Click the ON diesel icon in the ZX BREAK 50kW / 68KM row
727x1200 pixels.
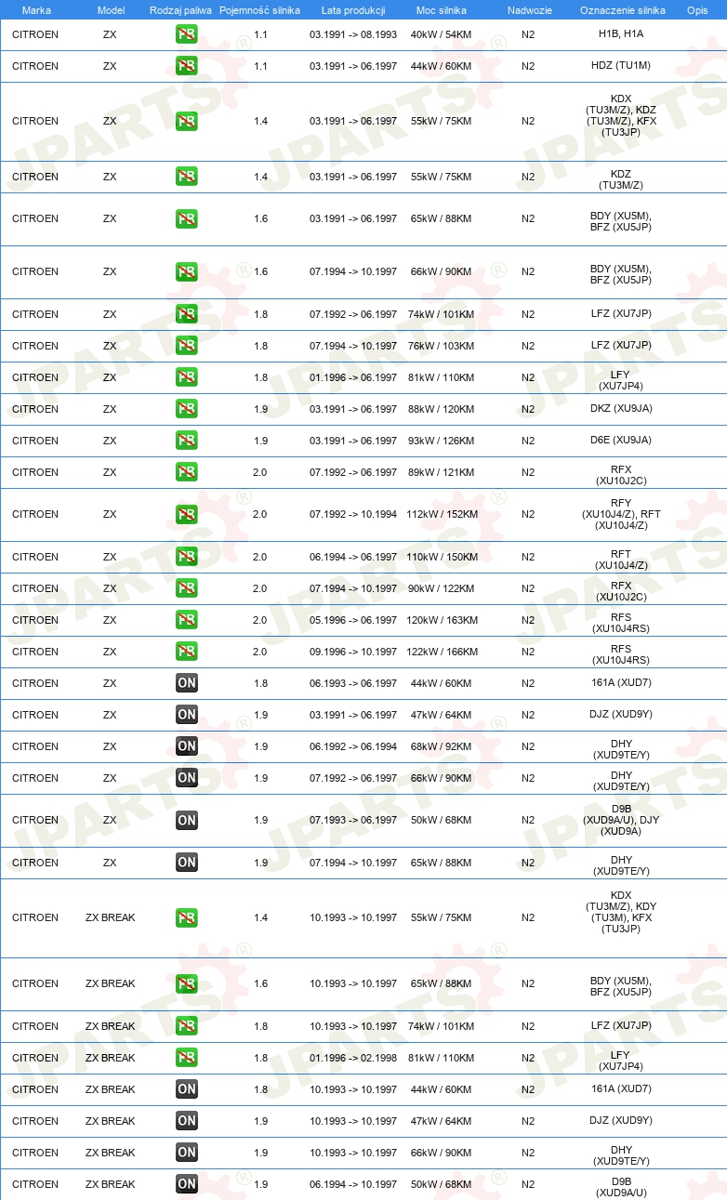pyautogui.click(x=187, y=1184)
